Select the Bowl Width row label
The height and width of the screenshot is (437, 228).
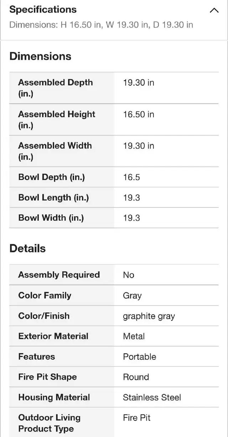(x=51, y=218)
